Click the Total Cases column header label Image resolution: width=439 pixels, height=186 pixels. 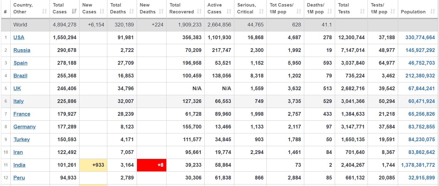click(60, 8)
